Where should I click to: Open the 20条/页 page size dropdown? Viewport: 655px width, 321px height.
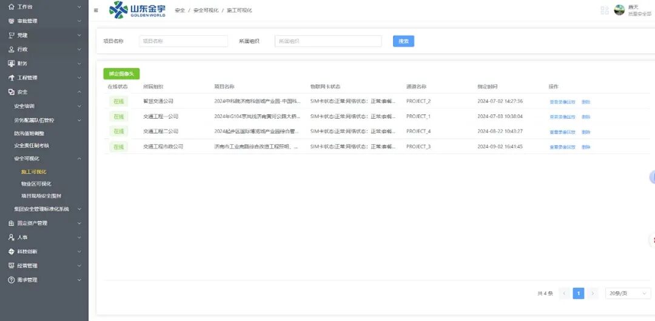pyautogui.click(x=628, y=294)
